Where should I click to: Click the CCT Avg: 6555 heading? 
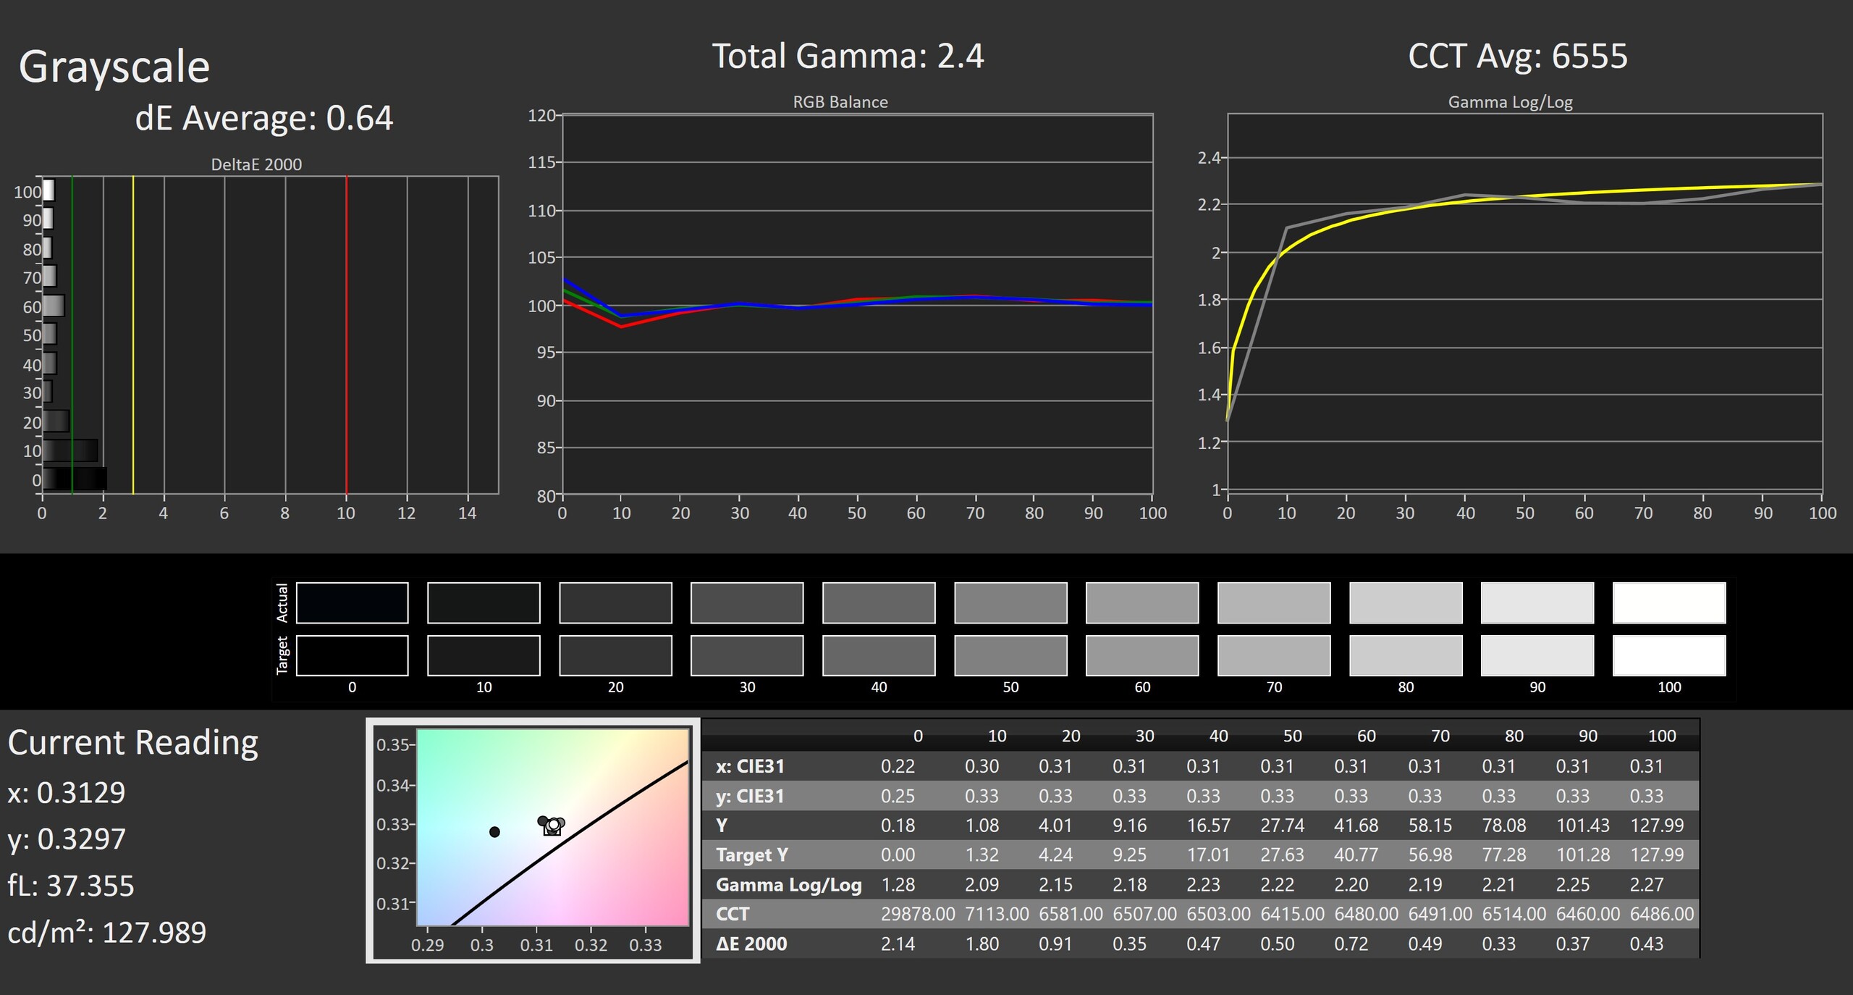[x=1517, y=56]
